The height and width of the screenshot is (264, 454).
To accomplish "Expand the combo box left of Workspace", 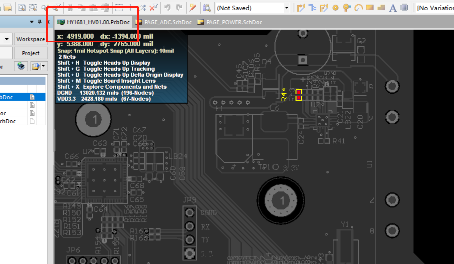I will (x=6, y=39).
